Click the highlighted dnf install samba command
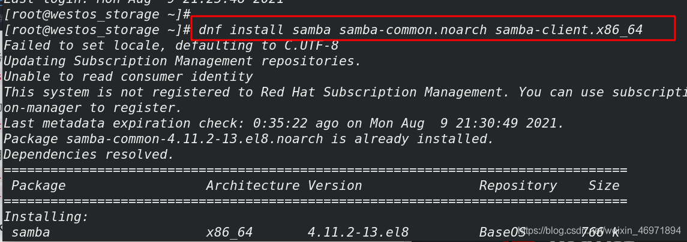 [x=421, y=30]
